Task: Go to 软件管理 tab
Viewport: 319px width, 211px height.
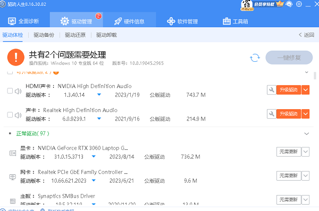Action: point(182,21)
